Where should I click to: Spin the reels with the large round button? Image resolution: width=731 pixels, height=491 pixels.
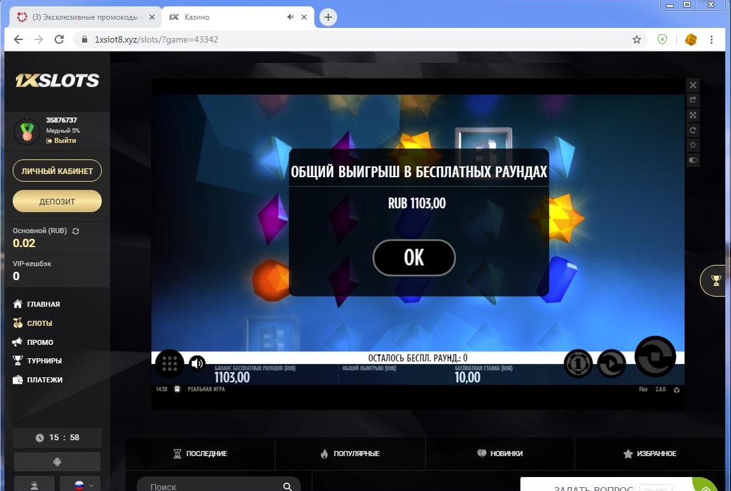(655, 356)
